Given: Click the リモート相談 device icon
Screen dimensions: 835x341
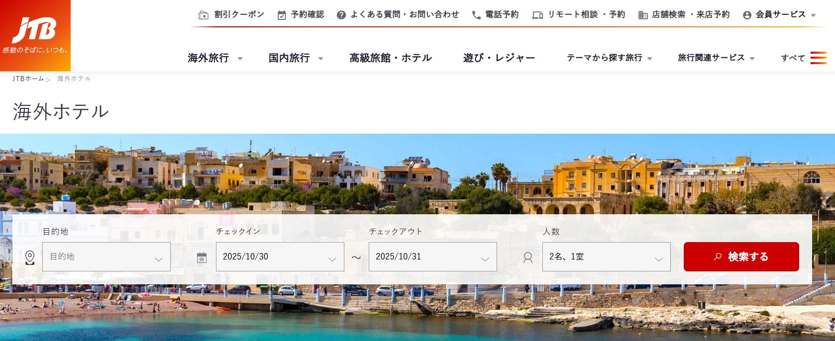Looking at the screenshot, I should pyautogui.click(x=537, y=15).
